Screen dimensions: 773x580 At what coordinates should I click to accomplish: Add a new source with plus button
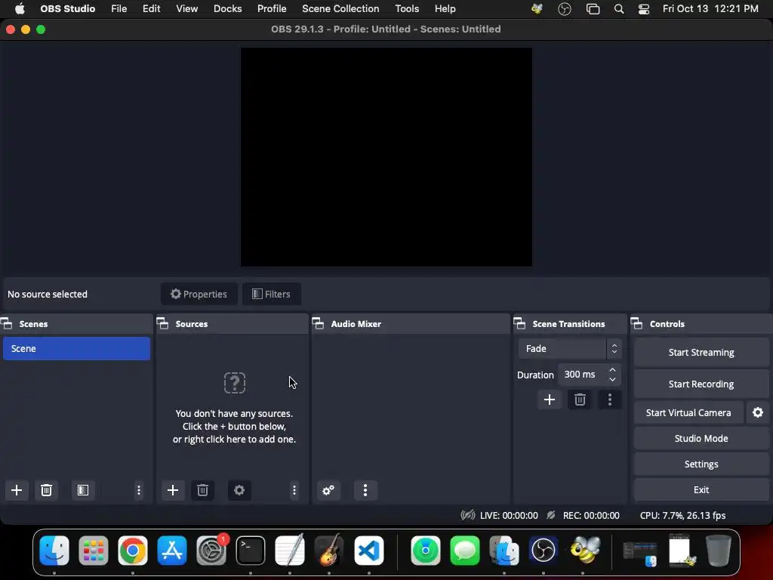(x=173, y=489)
